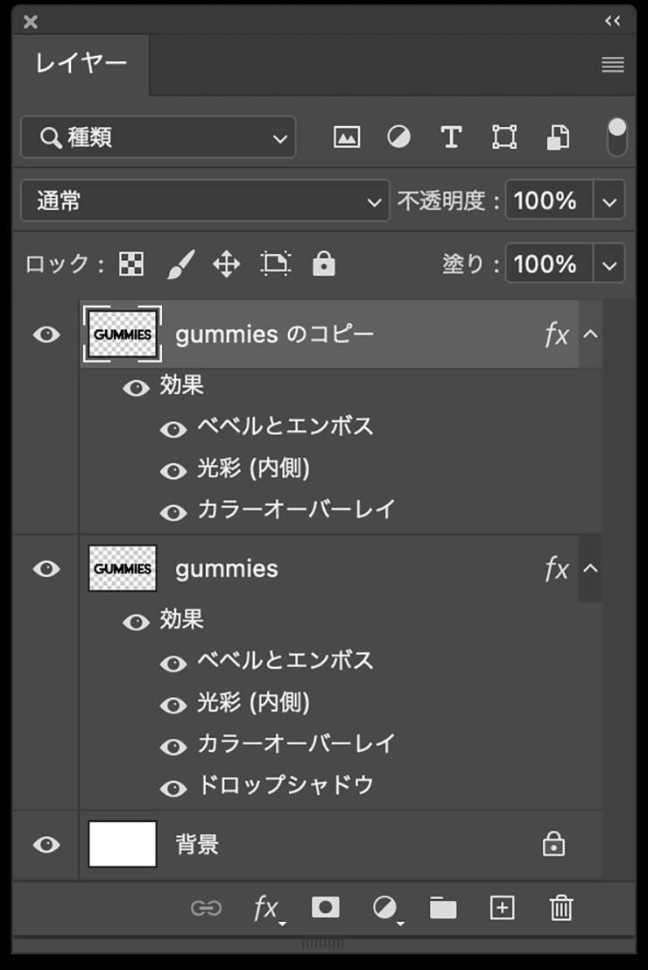Hide the gummies のコピー layer
Image resolution: width=648 pixels, height=970 pixels.
(x=46, y=334)
